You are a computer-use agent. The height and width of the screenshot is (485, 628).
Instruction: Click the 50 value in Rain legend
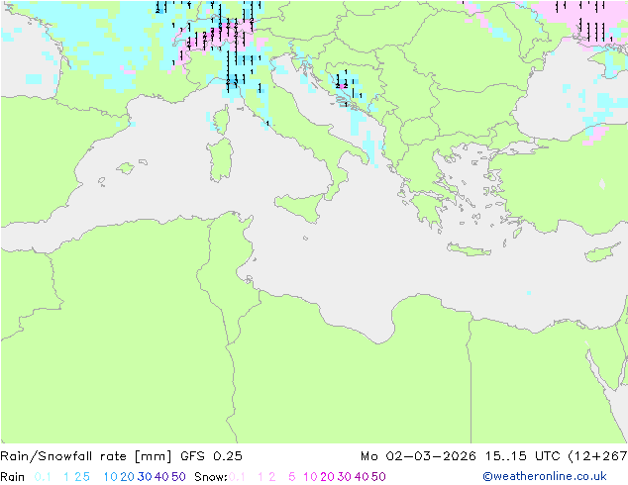click(x=178, y=477)
